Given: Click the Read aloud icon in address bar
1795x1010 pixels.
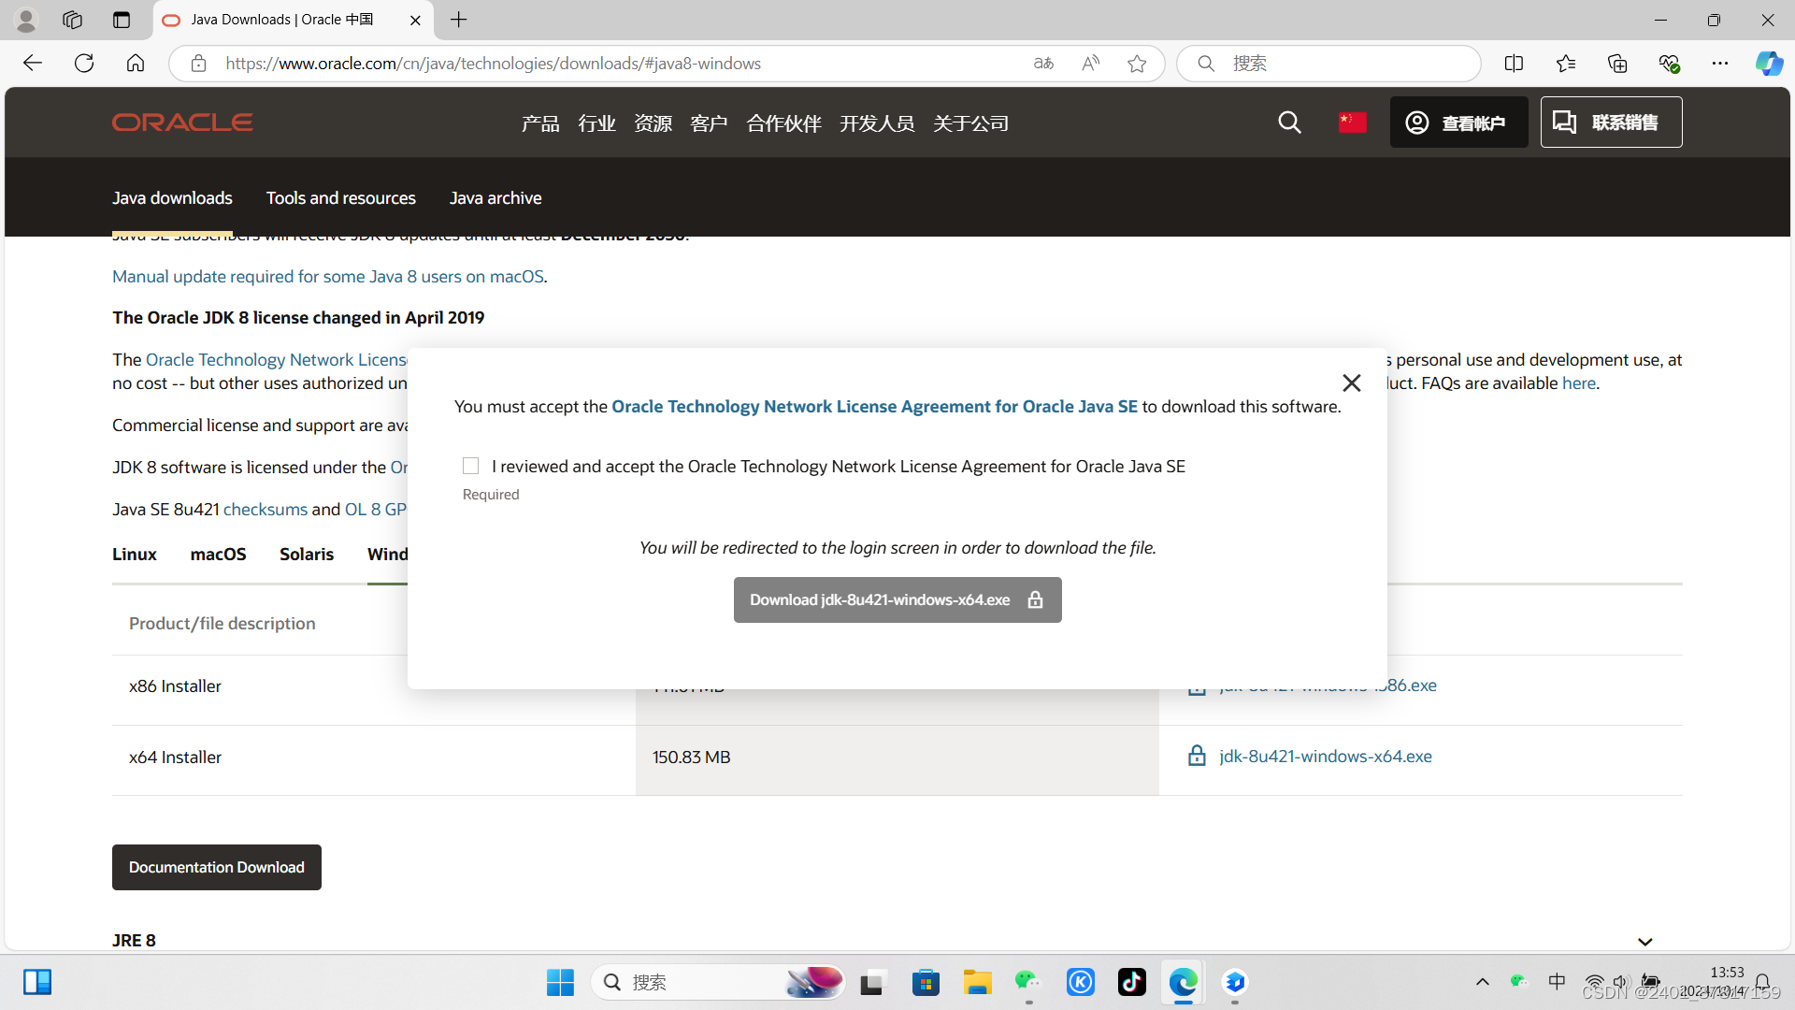Looking at the screenshot, I should (x=1090, y=64).
